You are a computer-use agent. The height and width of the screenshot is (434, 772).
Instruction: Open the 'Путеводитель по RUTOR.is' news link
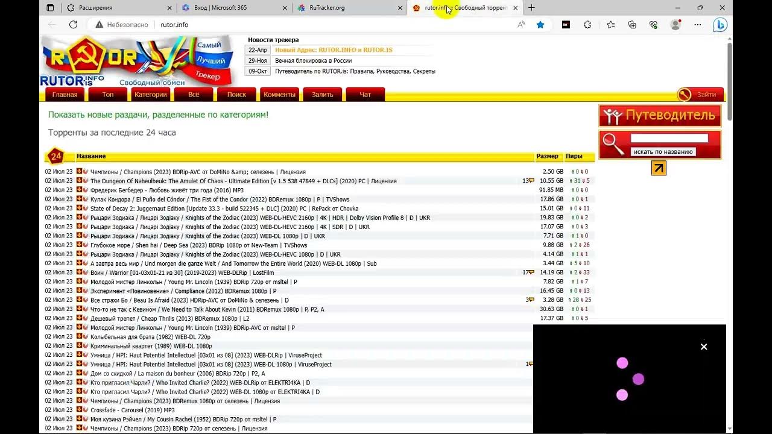coord(355,71)
